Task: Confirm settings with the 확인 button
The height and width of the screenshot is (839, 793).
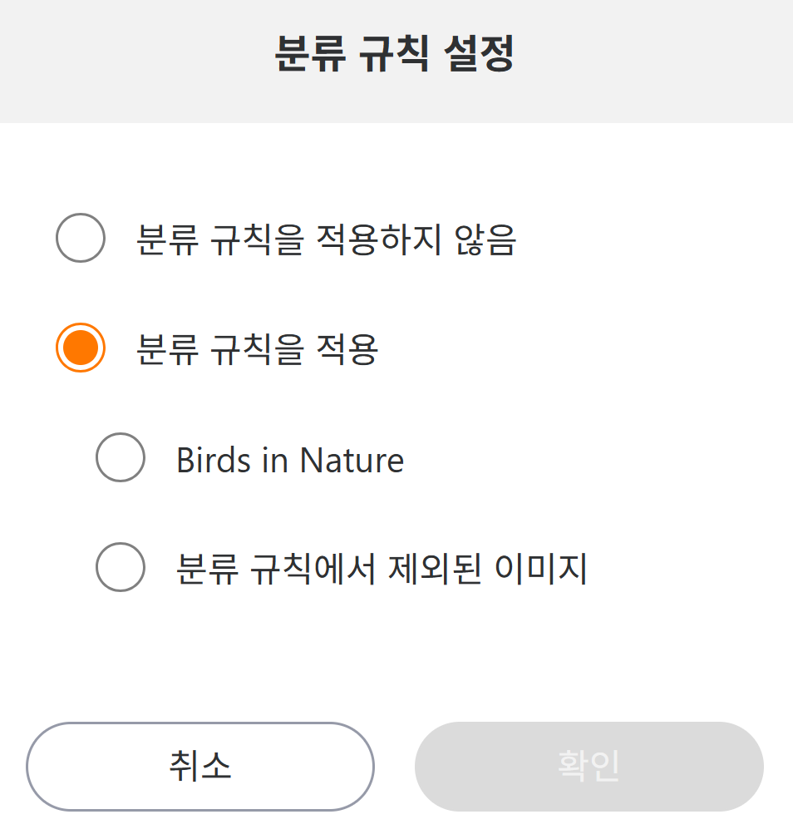Action: click(589, 766)
